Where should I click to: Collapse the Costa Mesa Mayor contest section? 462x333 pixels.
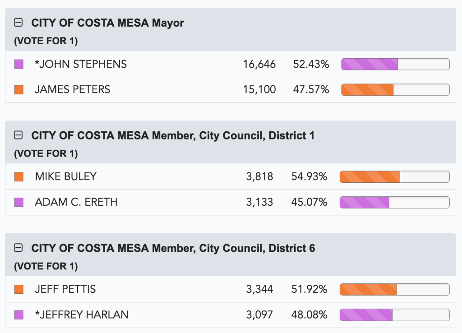pos(18,23)
